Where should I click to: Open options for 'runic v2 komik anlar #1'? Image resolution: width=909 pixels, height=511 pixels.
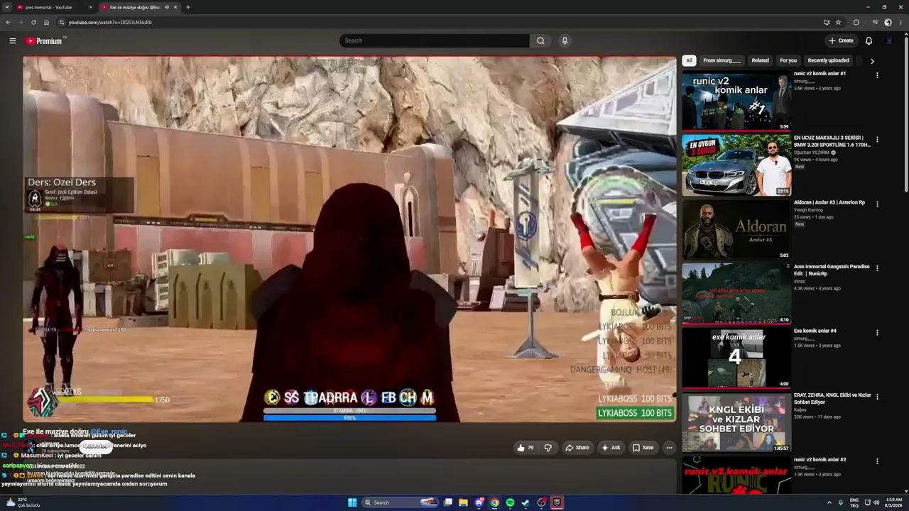(x=877, y=75)
